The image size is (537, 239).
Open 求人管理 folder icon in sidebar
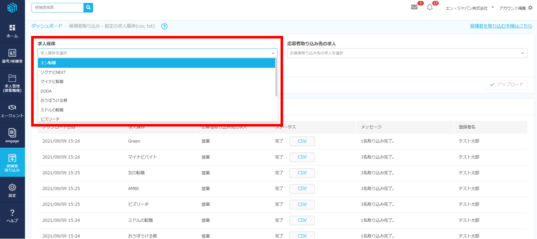(12, 83)
